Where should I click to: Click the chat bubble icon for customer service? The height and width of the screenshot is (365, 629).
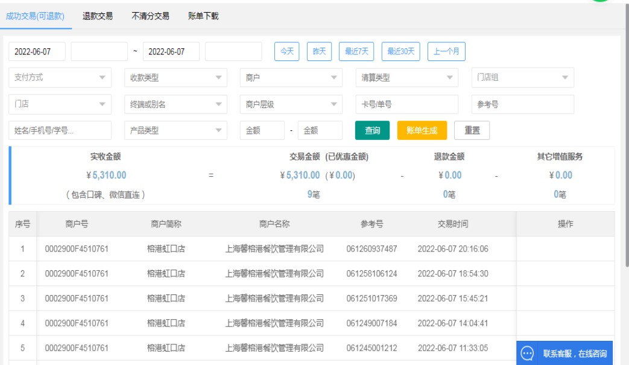527,354
